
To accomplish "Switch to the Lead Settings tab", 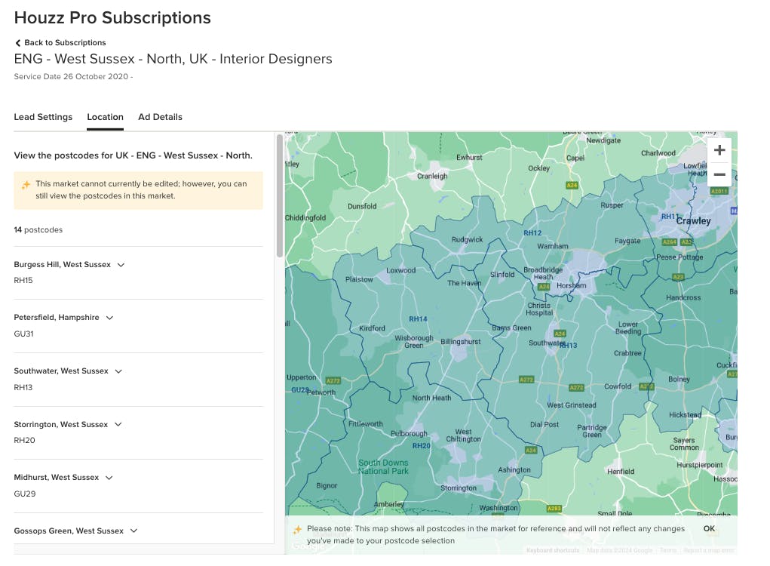I will 43,117.
